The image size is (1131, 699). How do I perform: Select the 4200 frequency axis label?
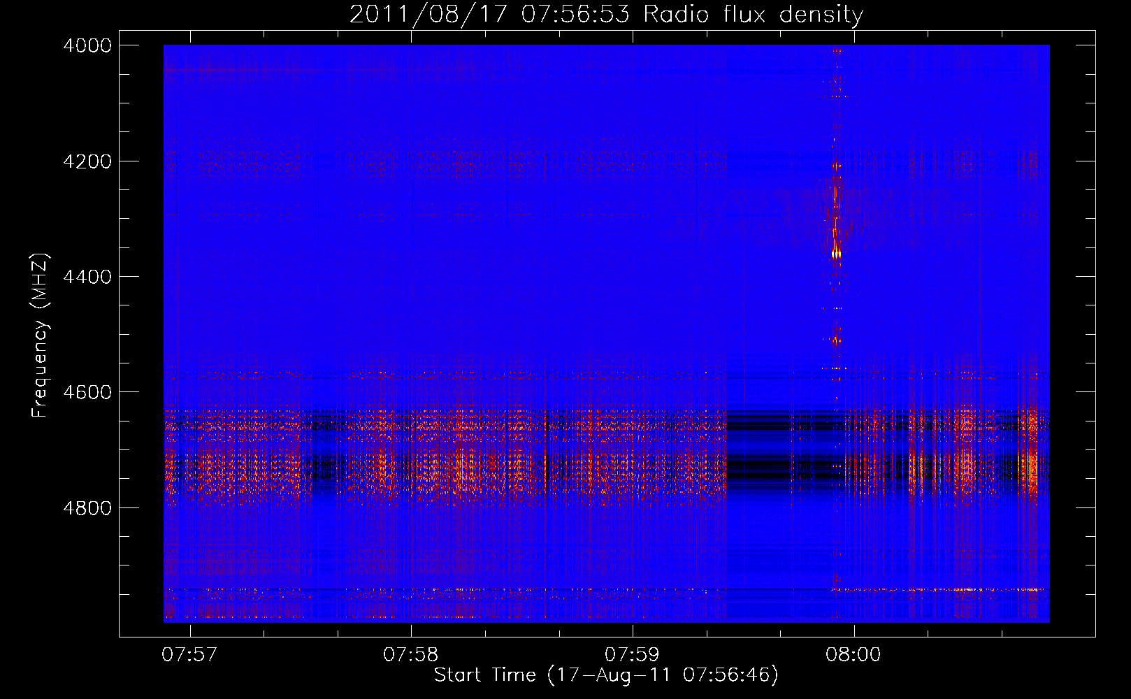coord(87,161)
